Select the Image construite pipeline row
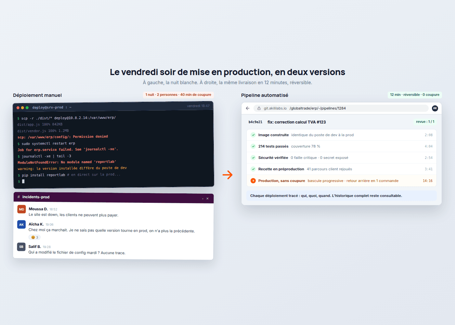Viewport: 455px width, 325px height. tap(342, 135)
